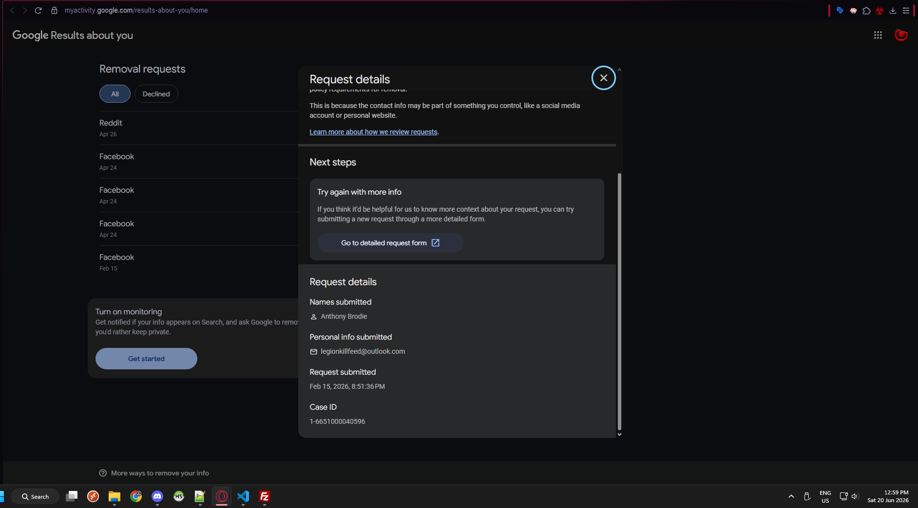Click the Try again with more info heading
The height and width of the screenshot is (508, 918).
[x=360, y=192]
